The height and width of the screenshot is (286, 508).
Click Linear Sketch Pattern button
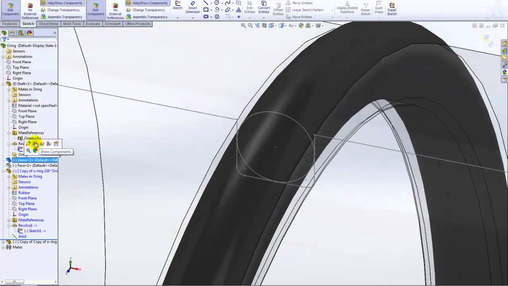click(x=304, y=10)
